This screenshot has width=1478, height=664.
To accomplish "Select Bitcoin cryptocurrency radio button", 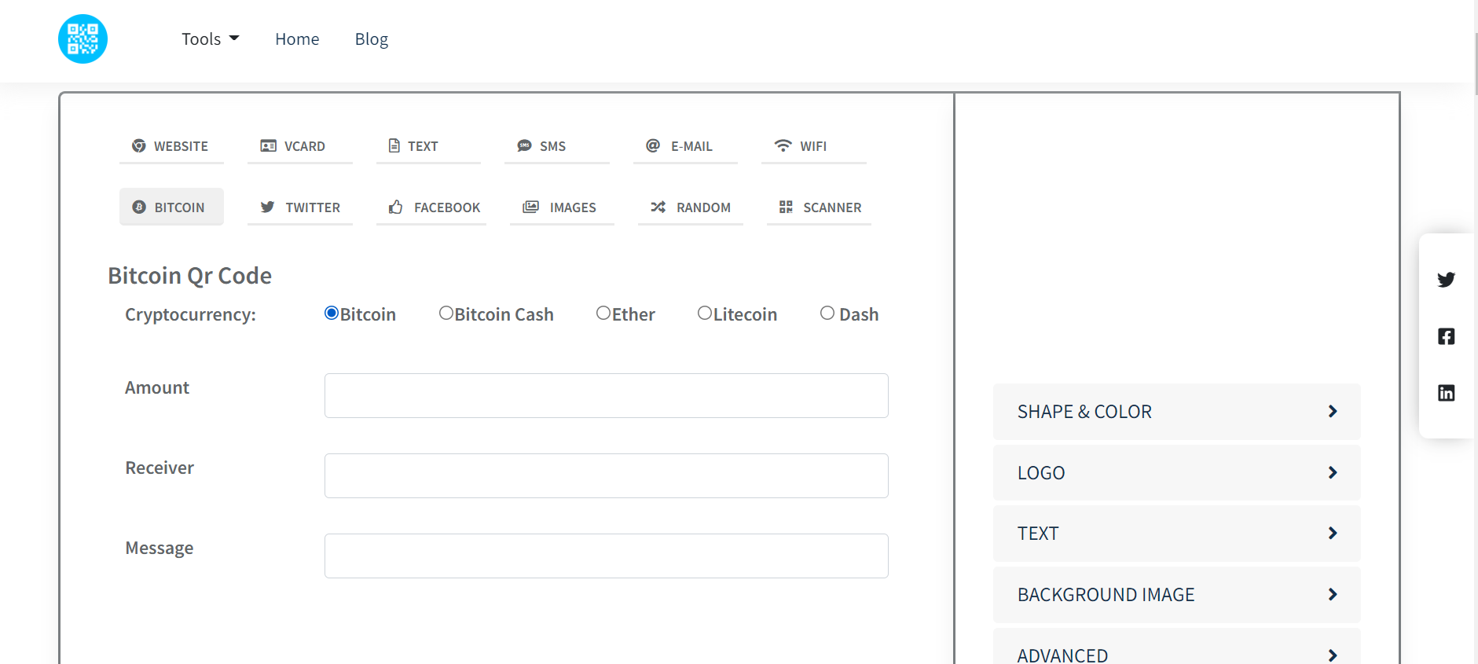I will click(x=332, y=314).
